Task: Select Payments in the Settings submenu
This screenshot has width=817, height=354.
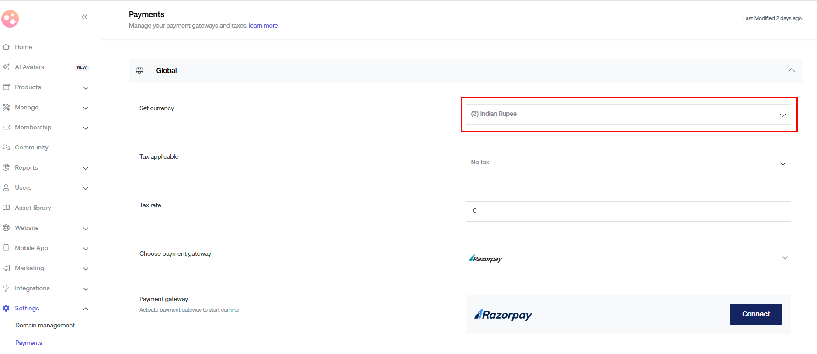Action: (x=29, y=343)
